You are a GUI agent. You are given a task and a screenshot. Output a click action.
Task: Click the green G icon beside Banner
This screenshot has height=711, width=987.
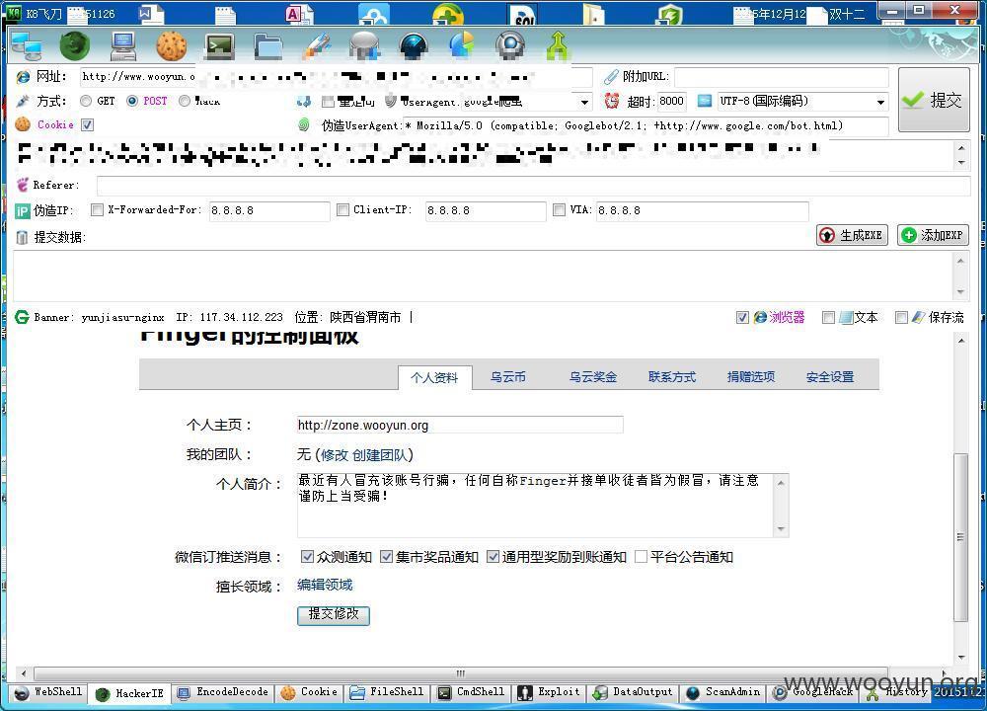[x=22, y=317]
